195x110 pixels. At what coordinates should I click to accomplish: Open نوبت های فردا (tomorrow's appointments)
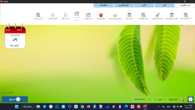[143, 16]
